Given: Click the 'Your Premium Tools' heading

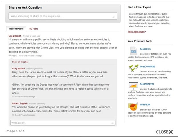Looking at the screenshot, I should point(140,41).
